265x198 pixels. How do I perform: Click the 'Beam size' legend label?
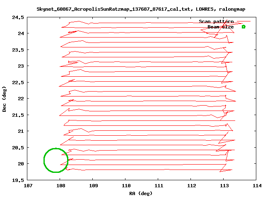coord(221,27)
